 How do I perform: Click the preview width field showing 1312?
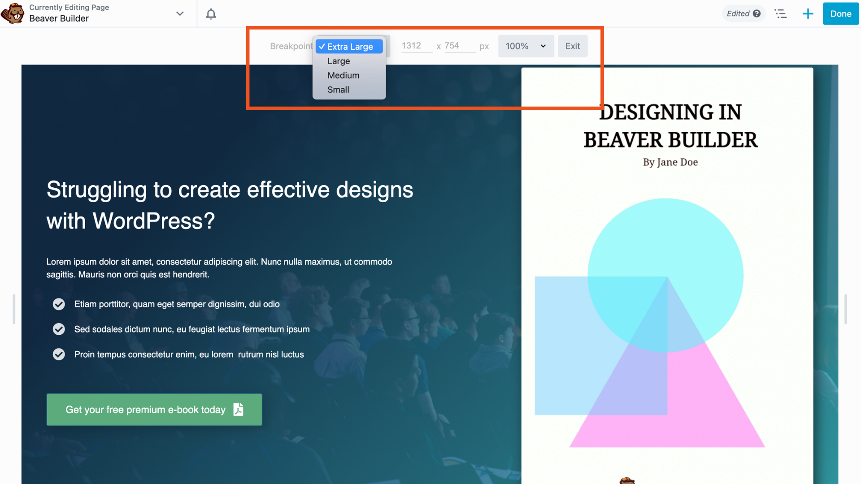pyautogui.click(x=416, y=46)
